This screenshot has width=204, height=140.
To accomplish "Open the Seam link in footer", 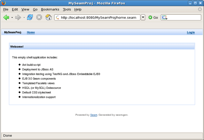I will point(94,115).
